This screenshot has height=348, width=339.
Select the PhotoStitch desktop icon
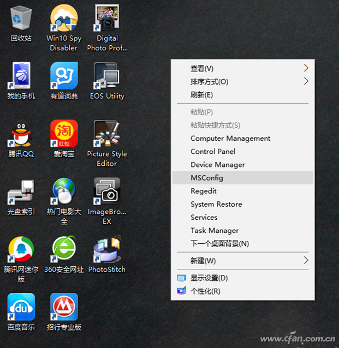[107, 249]
